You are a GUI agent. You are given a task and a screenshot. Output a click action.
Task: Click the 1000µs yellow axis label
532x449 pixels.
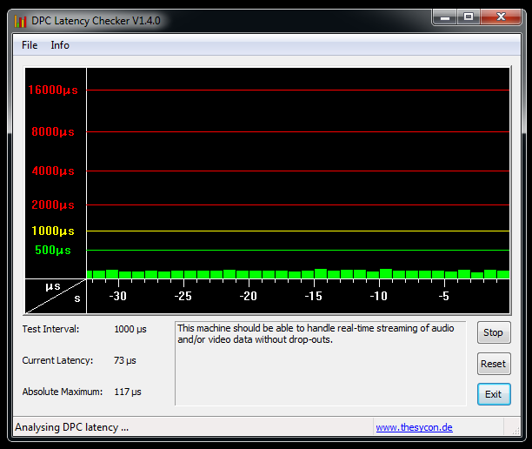pyautogui.click(x=53, y=231)
